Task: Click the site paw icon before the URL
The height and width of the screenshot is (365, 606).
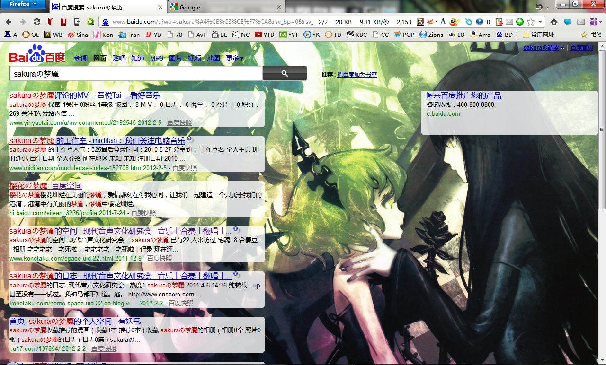Action: tap(106, 22)
